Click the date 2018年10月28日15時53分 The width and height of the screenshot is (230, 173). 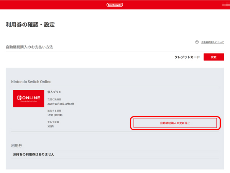tap(61, 104)
